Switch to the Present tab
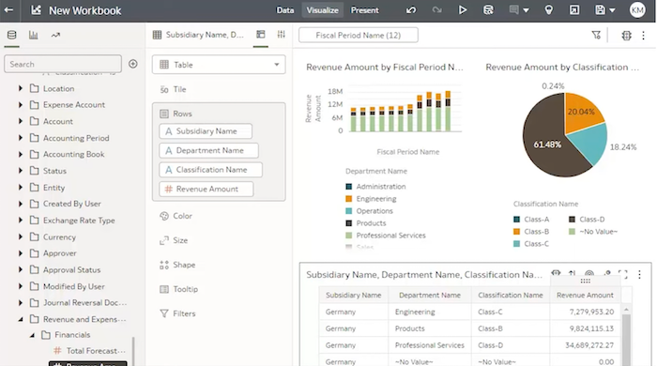657x366 pixels. point(364,10)
